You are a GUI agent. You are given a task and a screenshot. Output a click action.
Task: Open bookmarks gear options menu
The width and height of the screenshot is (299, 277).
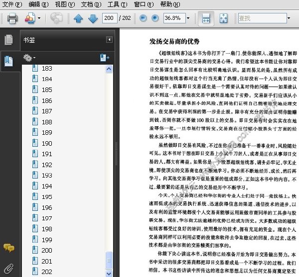[x=29, y=58]
